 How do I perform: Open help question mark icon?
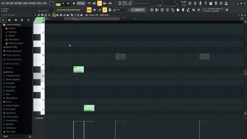pyautogui.click(x=205, y=3)
